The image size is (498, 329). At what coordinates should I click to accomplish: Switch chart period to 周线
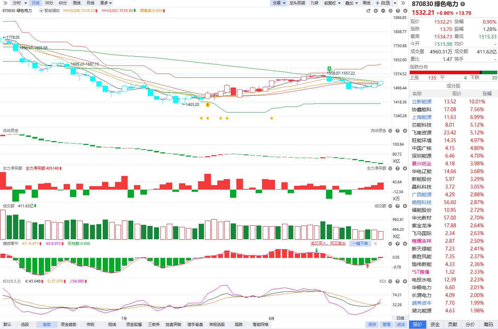tap(77, 3)
